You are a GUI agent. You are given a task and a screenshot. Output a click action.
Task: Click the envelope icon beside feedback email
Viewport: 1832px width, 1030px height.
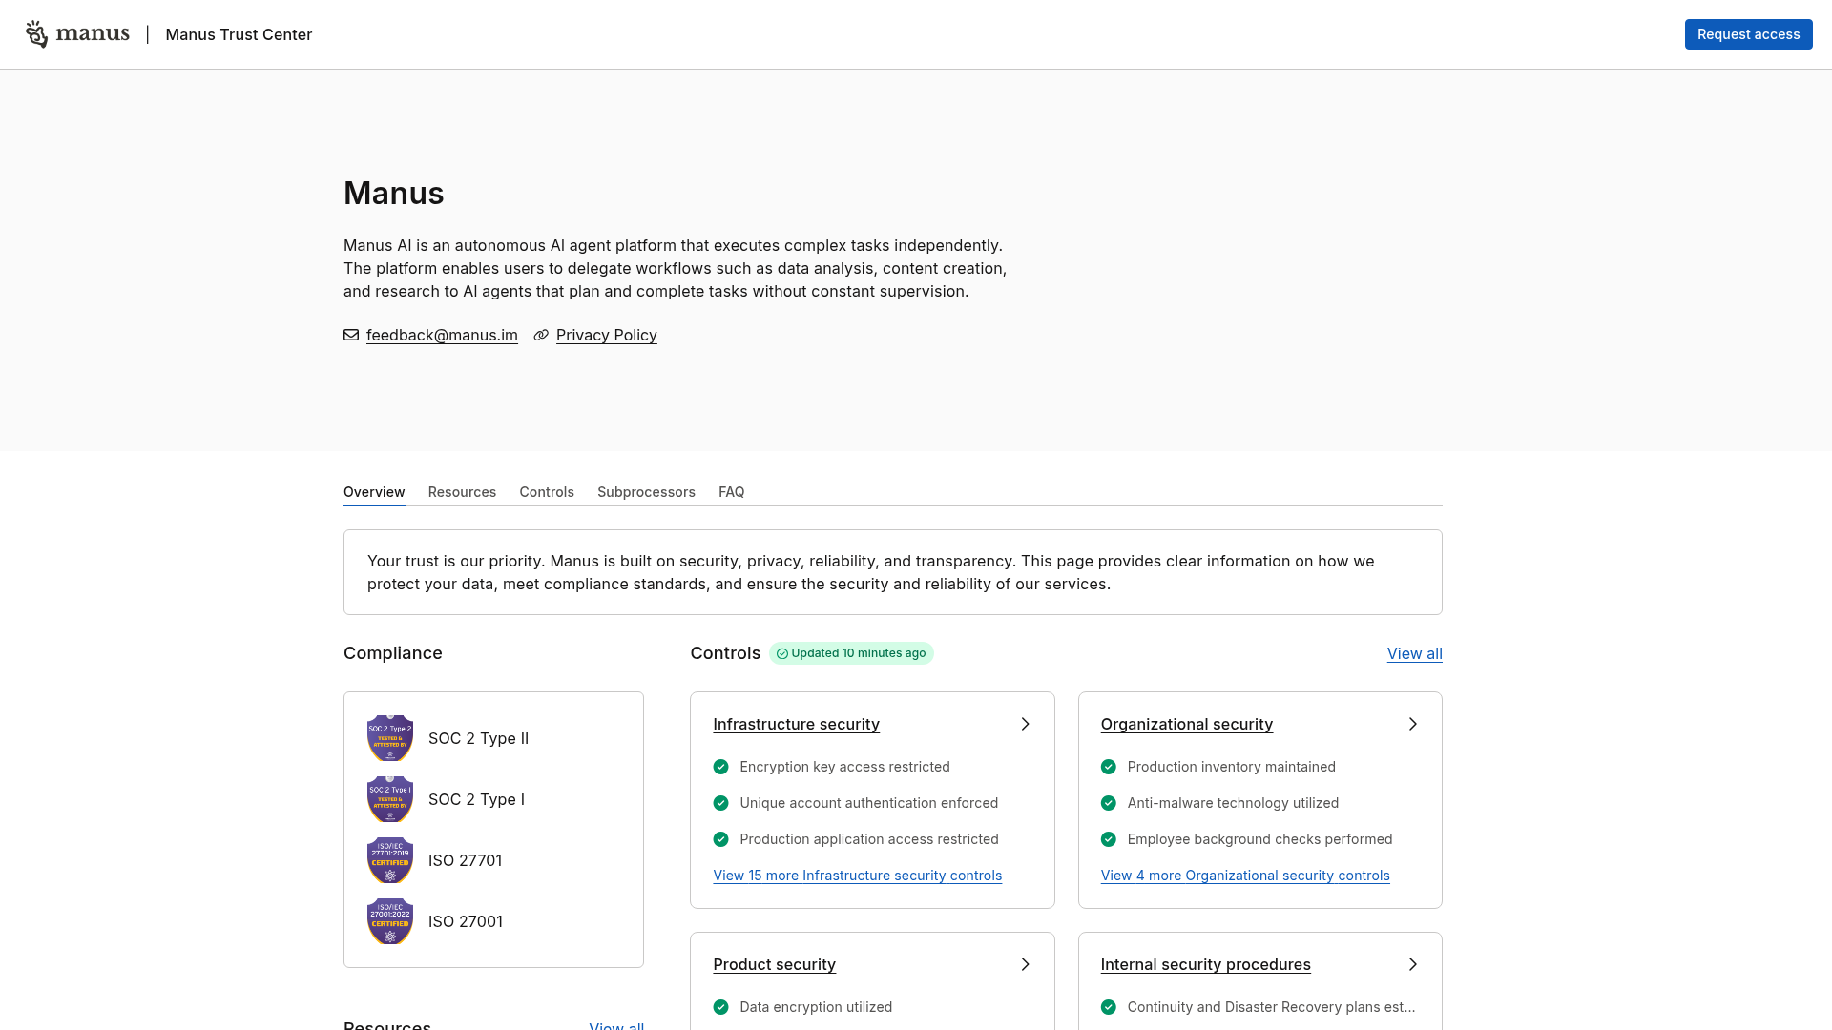tap(351, 335)
